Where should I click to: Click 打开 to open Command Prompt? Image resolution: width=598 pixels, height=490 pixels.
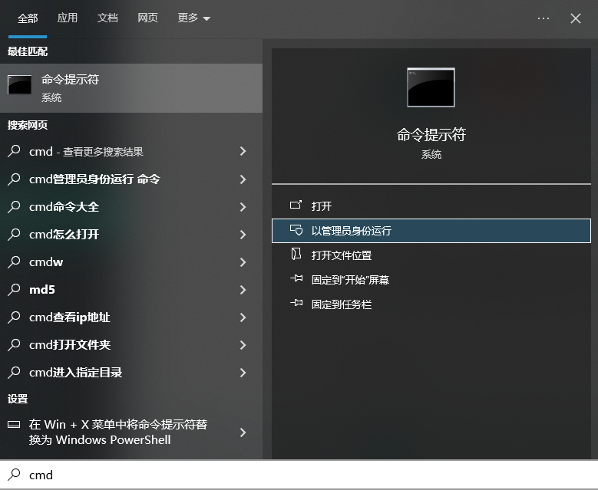[x=431, y=206]
